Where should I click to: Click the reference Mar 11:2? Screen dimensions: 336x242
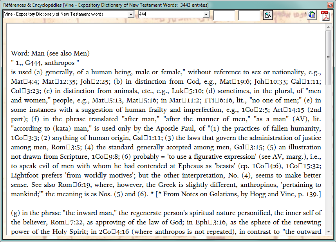click(x=185, y=100)
